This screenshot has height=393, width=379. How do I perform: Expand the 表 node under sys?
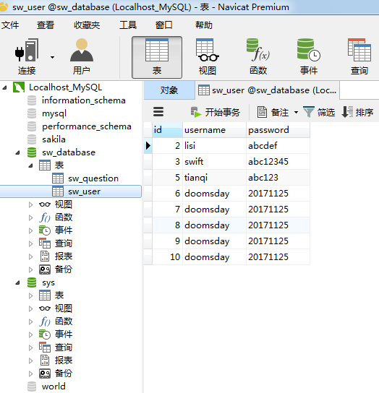30,295
